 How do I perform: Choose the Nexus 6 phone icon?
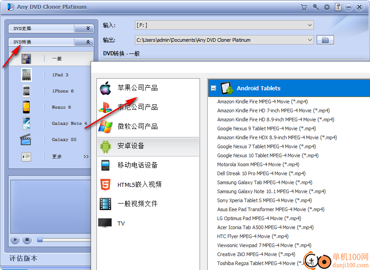26,107
